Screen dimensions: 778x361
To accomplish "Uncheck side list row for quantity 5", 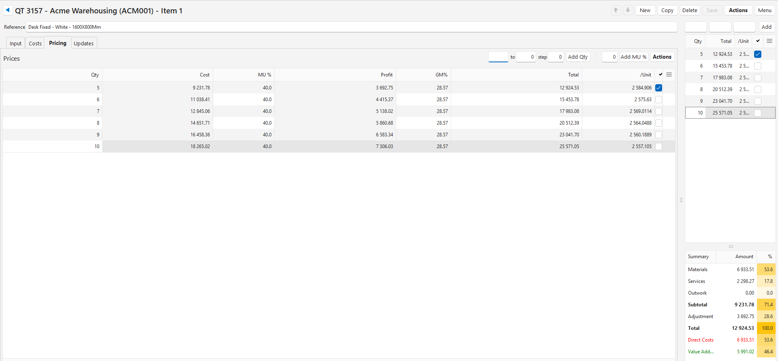I will coord(758,54).
